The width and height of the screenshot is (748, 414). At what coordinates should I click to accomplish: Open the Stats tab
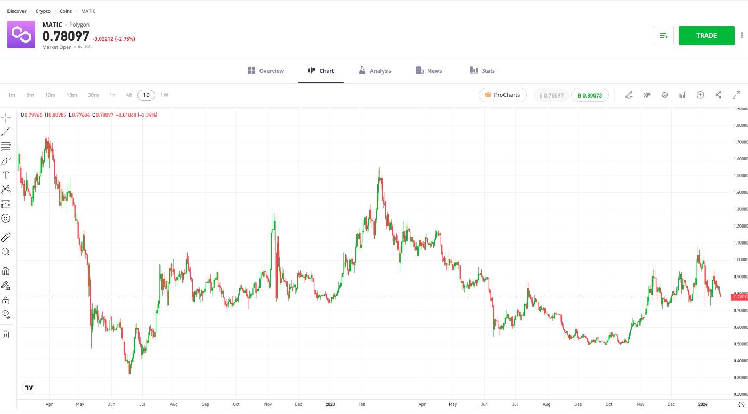tap(483, 71)
